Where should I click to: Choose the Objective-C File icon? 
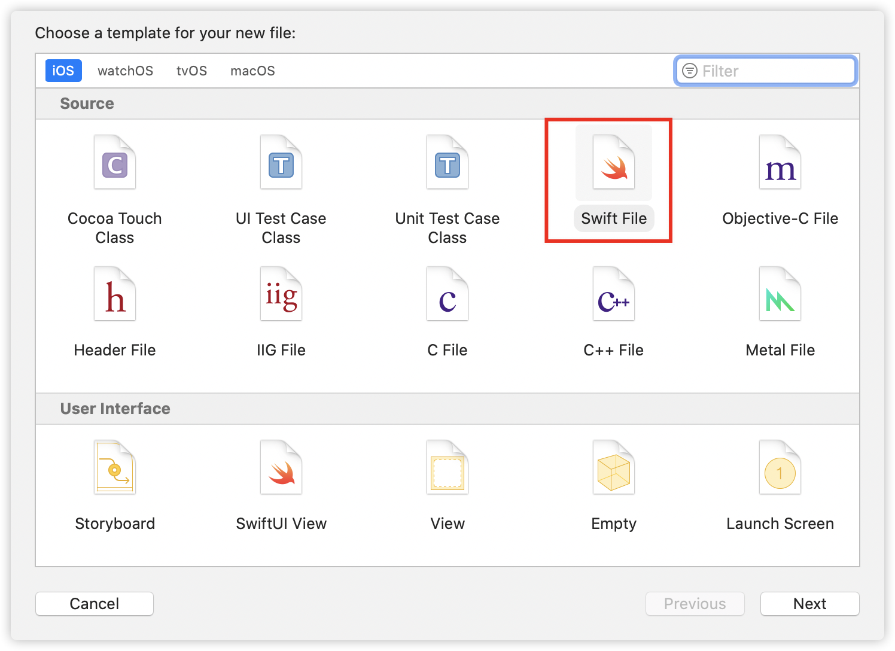point(780,162)
